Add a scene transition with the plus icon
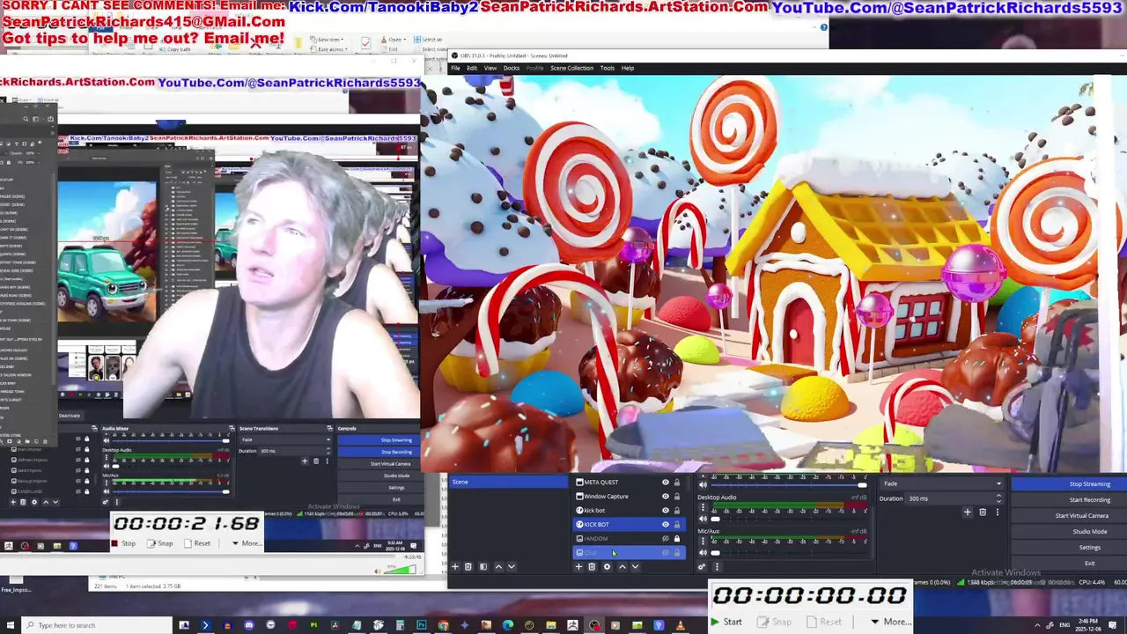The image size is (1127, 634). click(967, 512)
